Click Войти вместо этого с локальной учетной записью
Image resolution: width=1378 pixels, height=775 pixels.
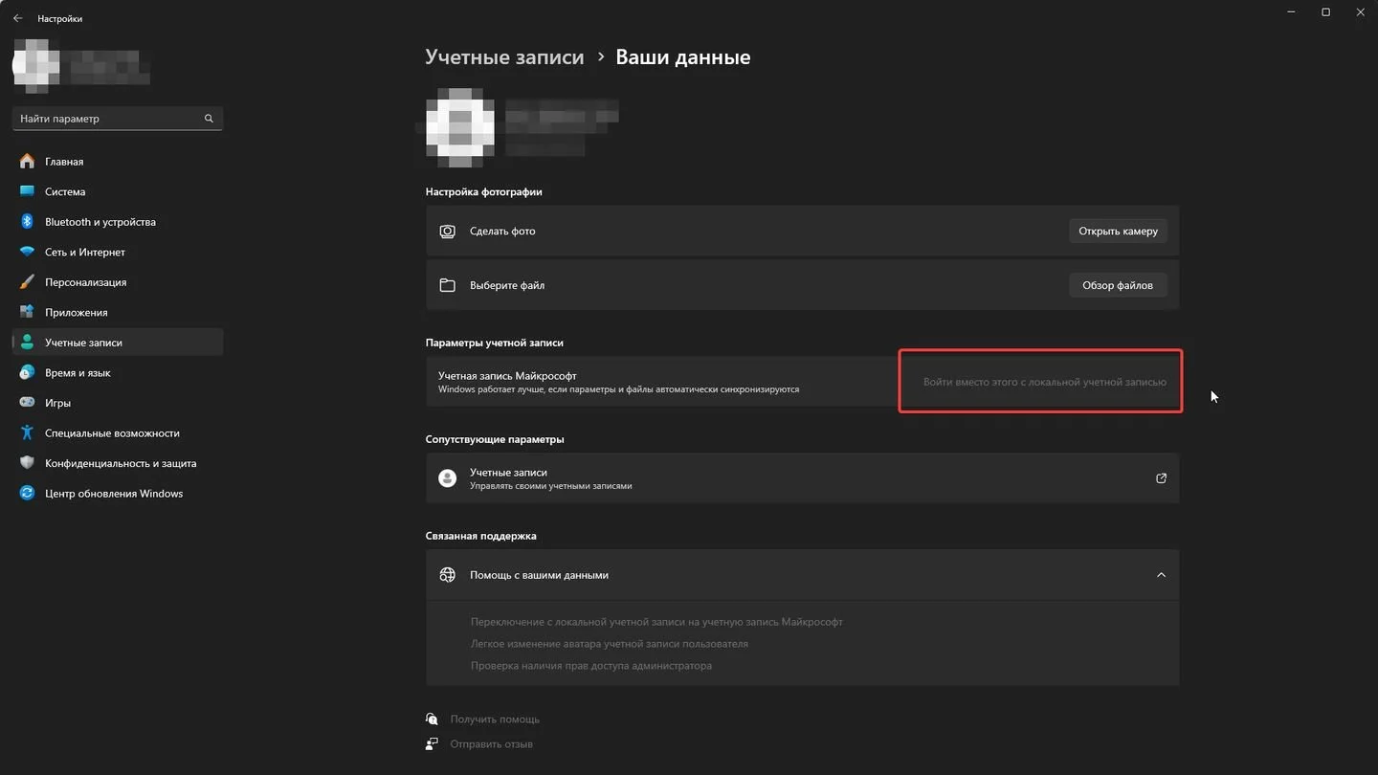click(1044, 382)
